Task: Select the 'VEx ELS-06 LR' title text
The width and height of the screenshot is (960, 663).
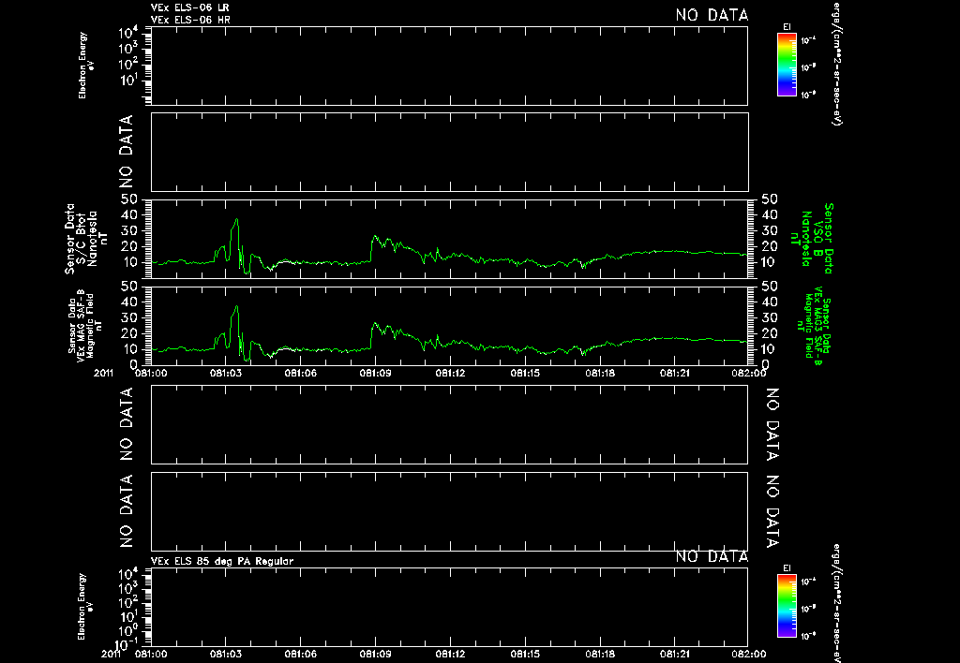Action: 190,7
